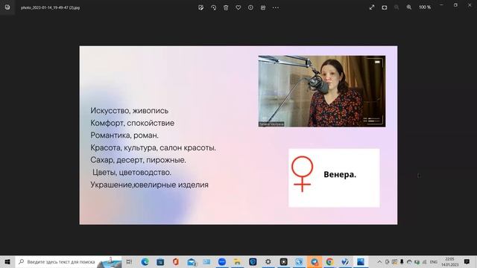
Task: Expand hidden system tray icons
Action: pyautogui.click(x=379, y=261)
